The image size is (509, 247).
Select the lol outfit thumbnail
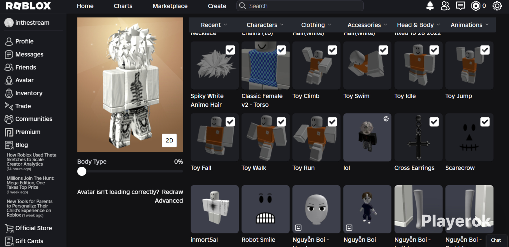point(367,138)
